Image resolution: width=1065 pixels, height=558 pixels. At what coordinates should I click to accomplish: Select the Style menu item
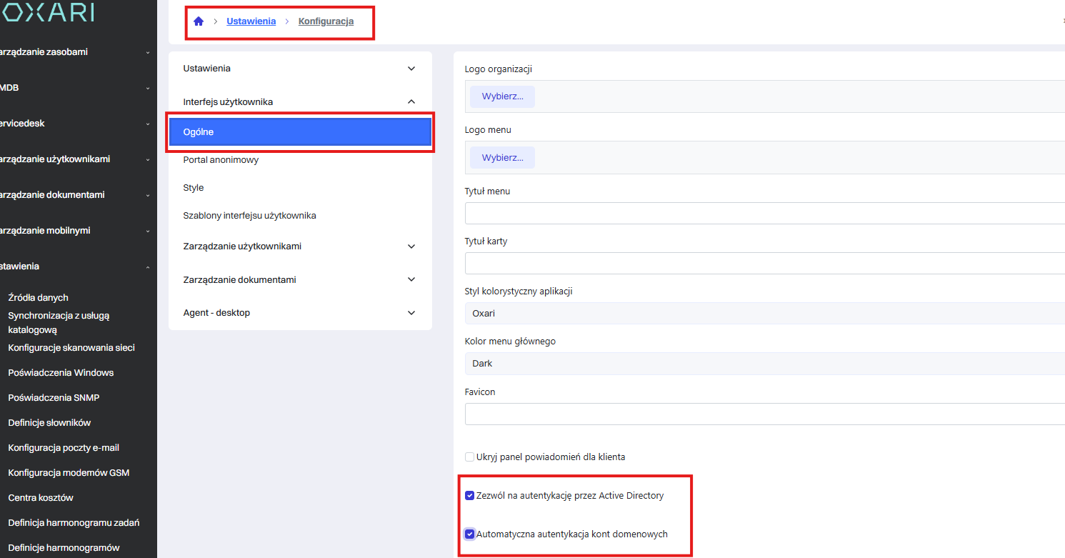[194, 188]
